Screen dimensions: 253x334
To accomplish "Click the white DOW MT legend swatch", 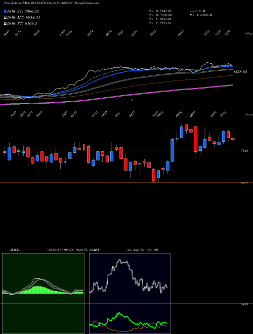I will tap(5, 18).
